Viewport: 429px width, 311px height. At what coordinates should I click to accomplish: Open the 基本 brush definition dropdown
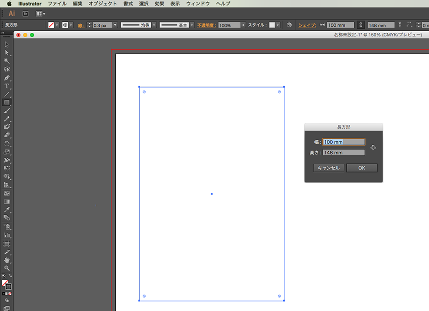coord(192,25)
